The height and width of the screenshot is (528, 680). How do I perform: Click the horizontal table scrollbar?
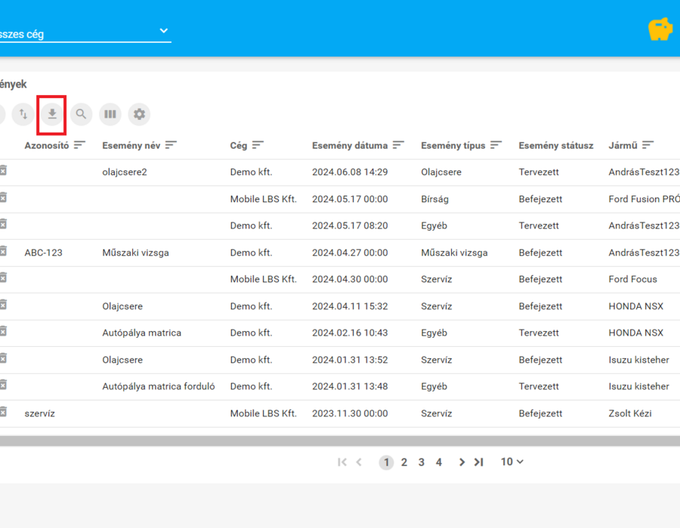(340, 441)
